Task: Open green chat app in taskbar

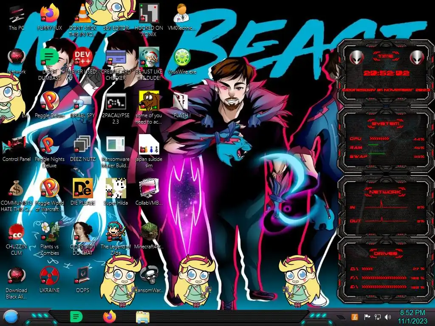Action: click(x=76, y=317)
